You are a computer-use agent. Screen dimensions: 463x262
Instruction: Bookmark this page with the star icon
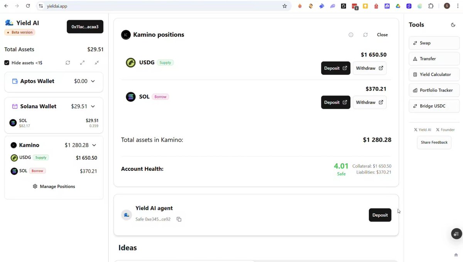point(285,6)
